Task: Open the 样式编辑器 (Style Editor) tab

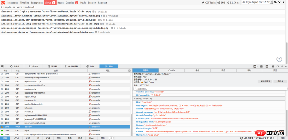Action: [x=71, y=66]
